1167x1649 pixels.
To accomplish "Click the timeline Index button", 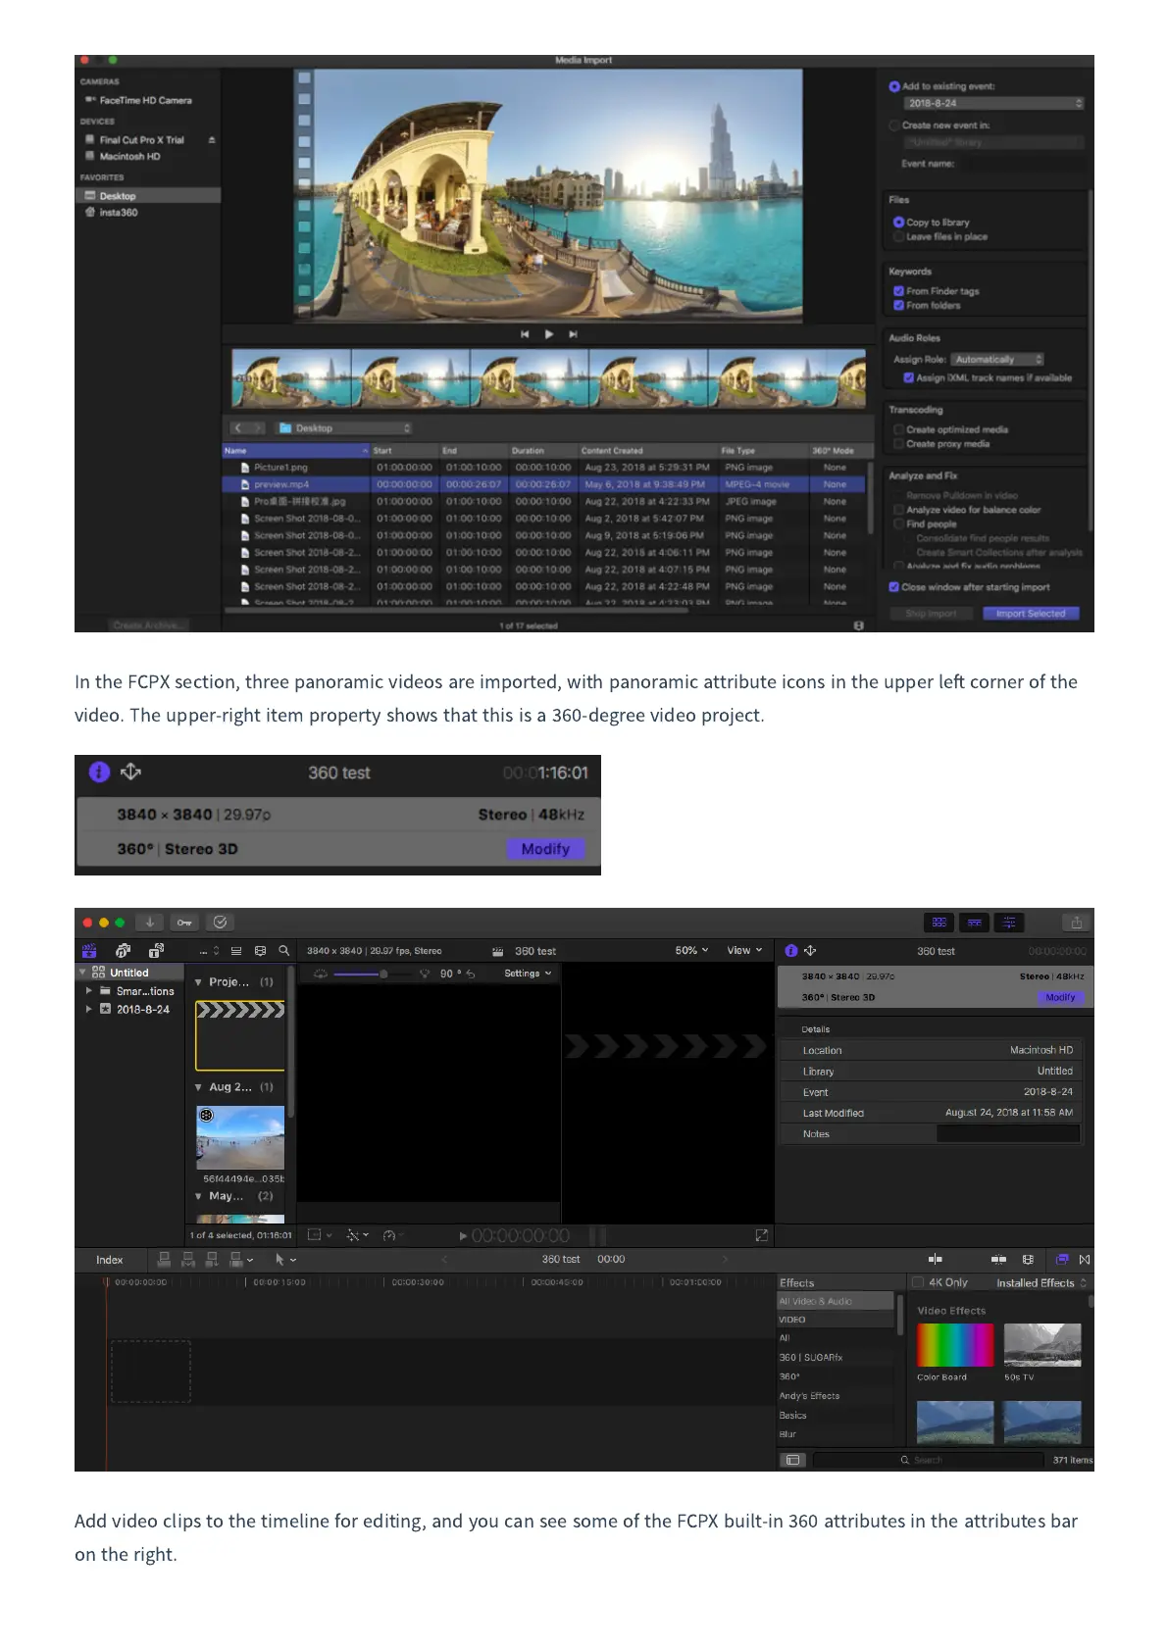I will pyautogui.click(x=110, y=1260).
